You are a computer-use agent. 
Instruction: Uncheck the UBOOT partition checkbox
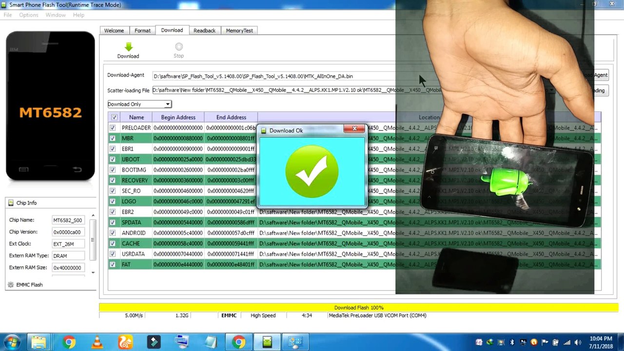coord(113,159)
